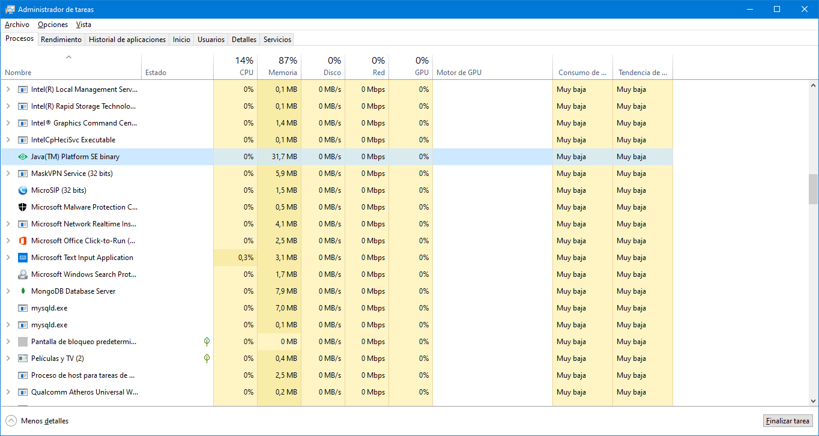This screenshot has width=819, height=436.
Task: Expand the IntelCpHeciSvc Executable row
Action: [x=8, y=140]
